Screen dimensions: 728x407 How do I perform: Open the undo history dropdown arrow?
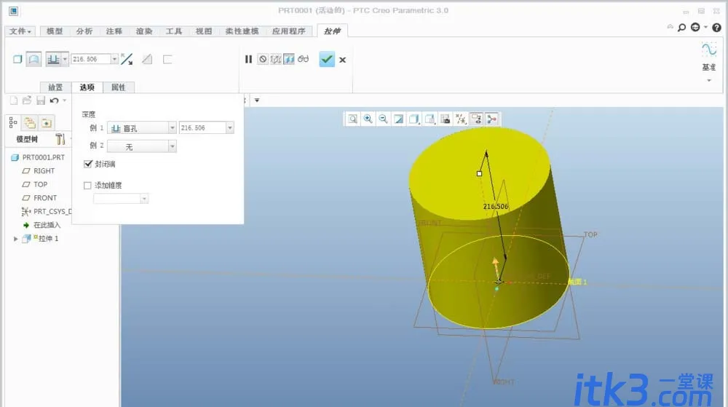pos(65,100)
